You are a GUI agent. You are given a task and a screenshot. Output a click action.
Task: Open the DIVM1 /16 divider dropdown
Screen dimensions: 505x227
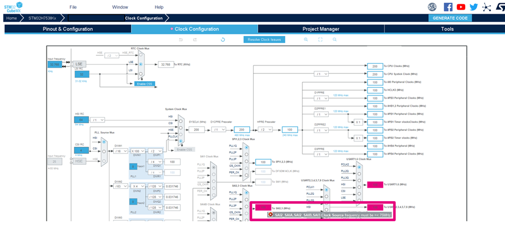point(120,152)
